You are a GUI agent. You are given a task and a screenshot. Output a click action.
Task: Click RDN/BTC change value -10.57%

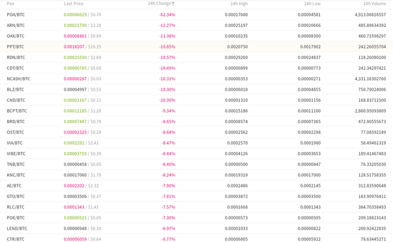(x=167, y=58)
